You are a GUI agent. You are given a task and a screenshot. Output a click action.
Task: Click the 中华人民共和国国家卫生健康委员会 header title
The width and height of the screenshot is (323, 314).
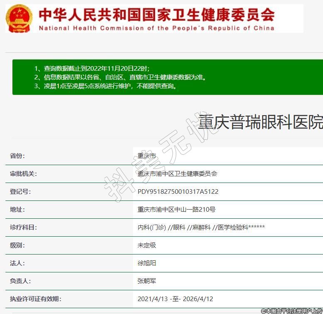[157, 15]
